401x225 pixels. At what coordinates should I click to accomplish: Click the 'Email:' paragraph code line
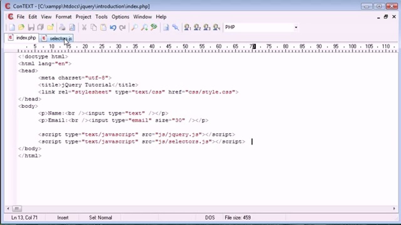[x=123, y=120]
